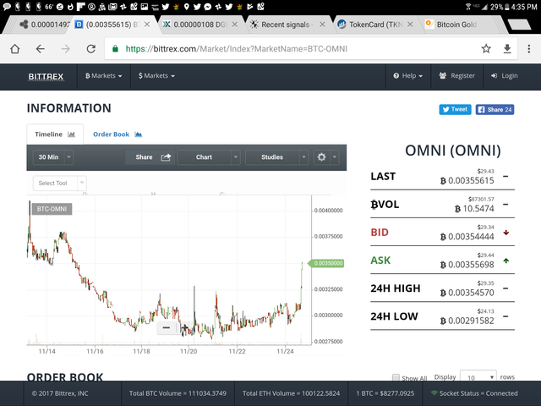Change the Display rows dropdown
The image size is (541, 406).
[478, 376]
